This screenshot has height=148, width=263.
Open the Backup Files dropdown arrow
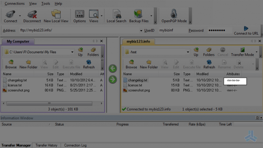(151, 16)
